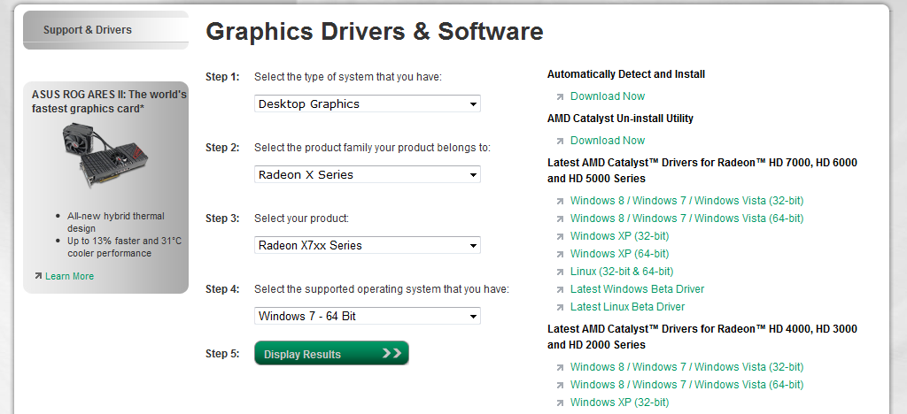
Task: Open the HD 7000 Windows 8 / 7 / Vista (64-bit) link
Action: pos(686,218)
